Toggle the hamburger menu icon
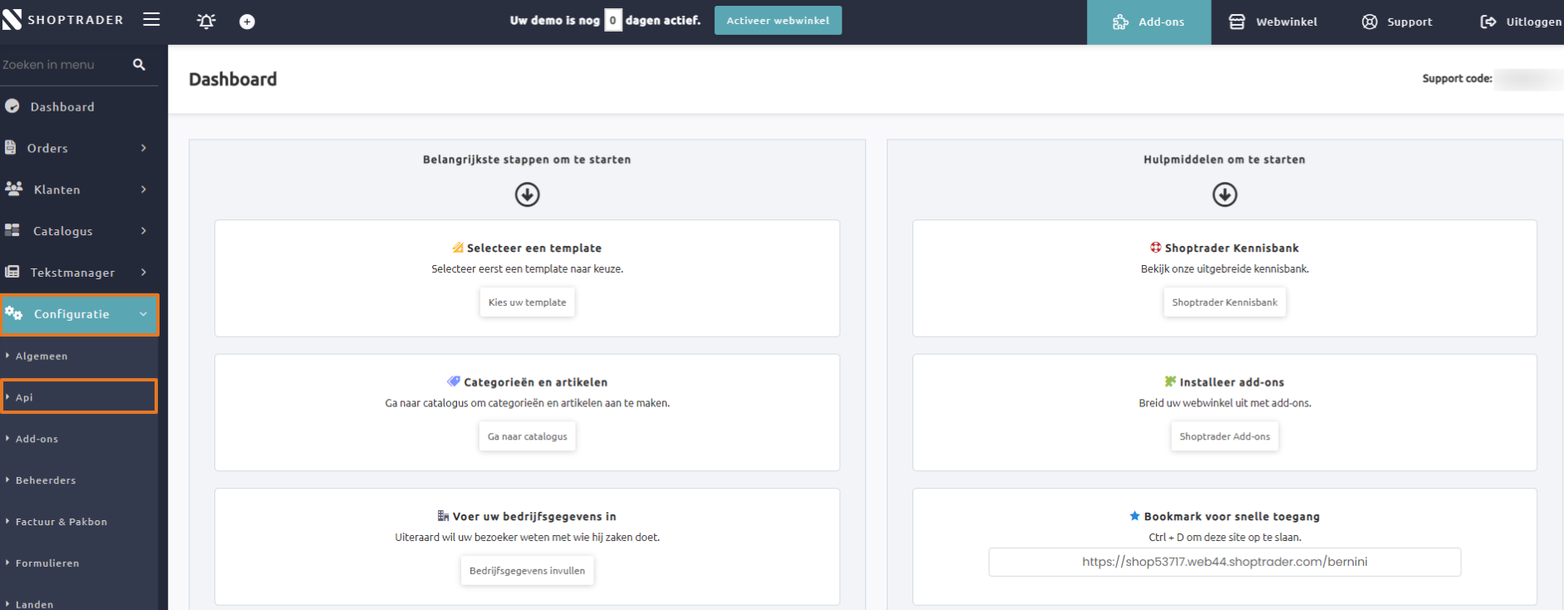The height and width of the screenshot is (610, 1564). click(x=151, y=19)
